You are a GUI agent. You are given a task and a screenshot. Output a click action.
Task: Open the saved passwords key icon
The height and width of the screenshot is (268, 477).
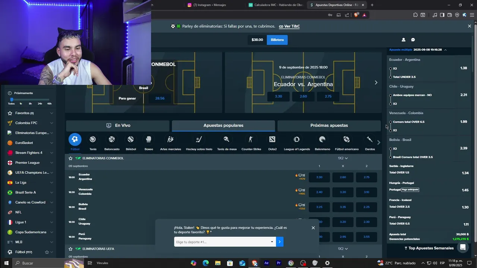click(330, 15)
